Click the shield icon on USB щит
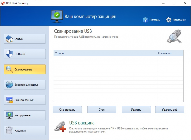 click(x=9, y=54)
